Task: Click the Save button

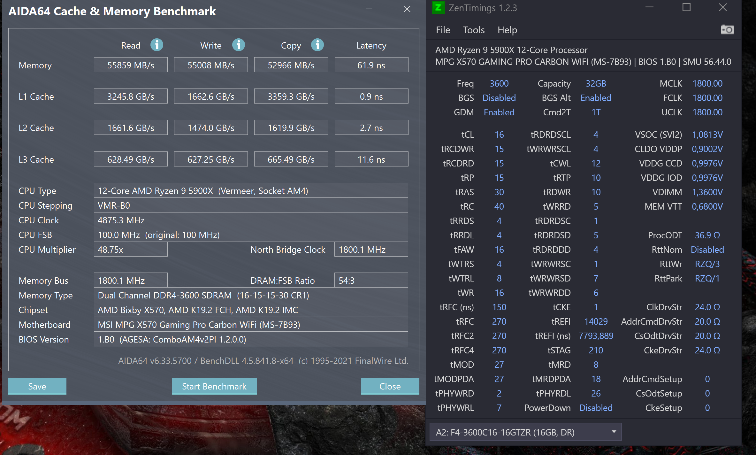Action: click(x=37, y=386)
